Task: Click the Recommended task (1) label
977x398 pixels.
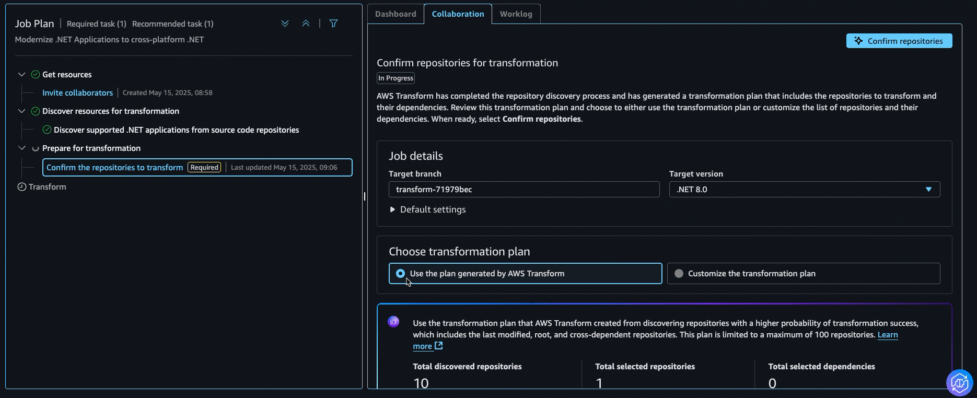Action: pos(173,24)
